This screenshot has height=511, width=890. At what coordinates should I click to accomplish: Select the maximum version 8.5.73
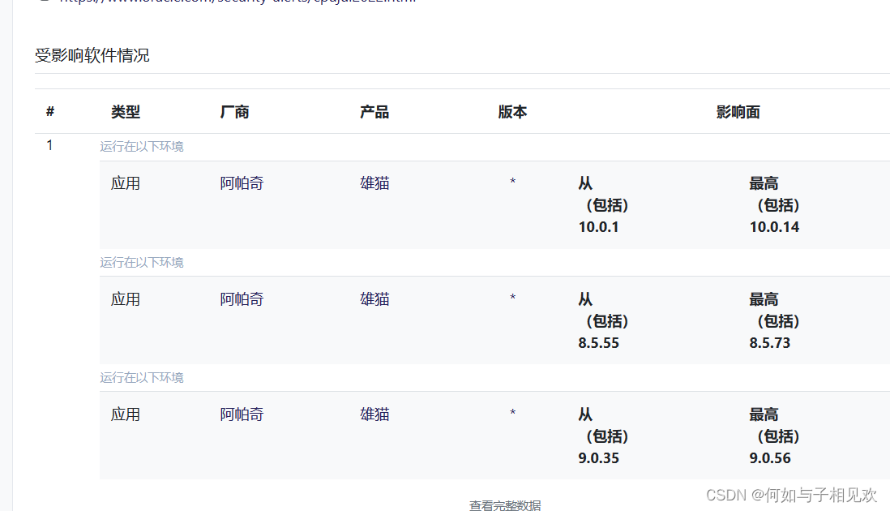pyautogui.click(x=770, y=343)
